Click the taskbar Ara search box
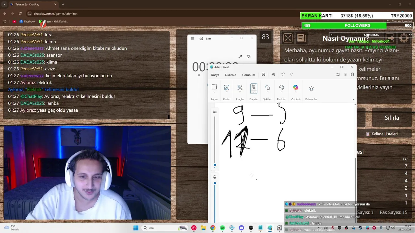The height and width of the screenshot is (233, 415). [164, 228]
